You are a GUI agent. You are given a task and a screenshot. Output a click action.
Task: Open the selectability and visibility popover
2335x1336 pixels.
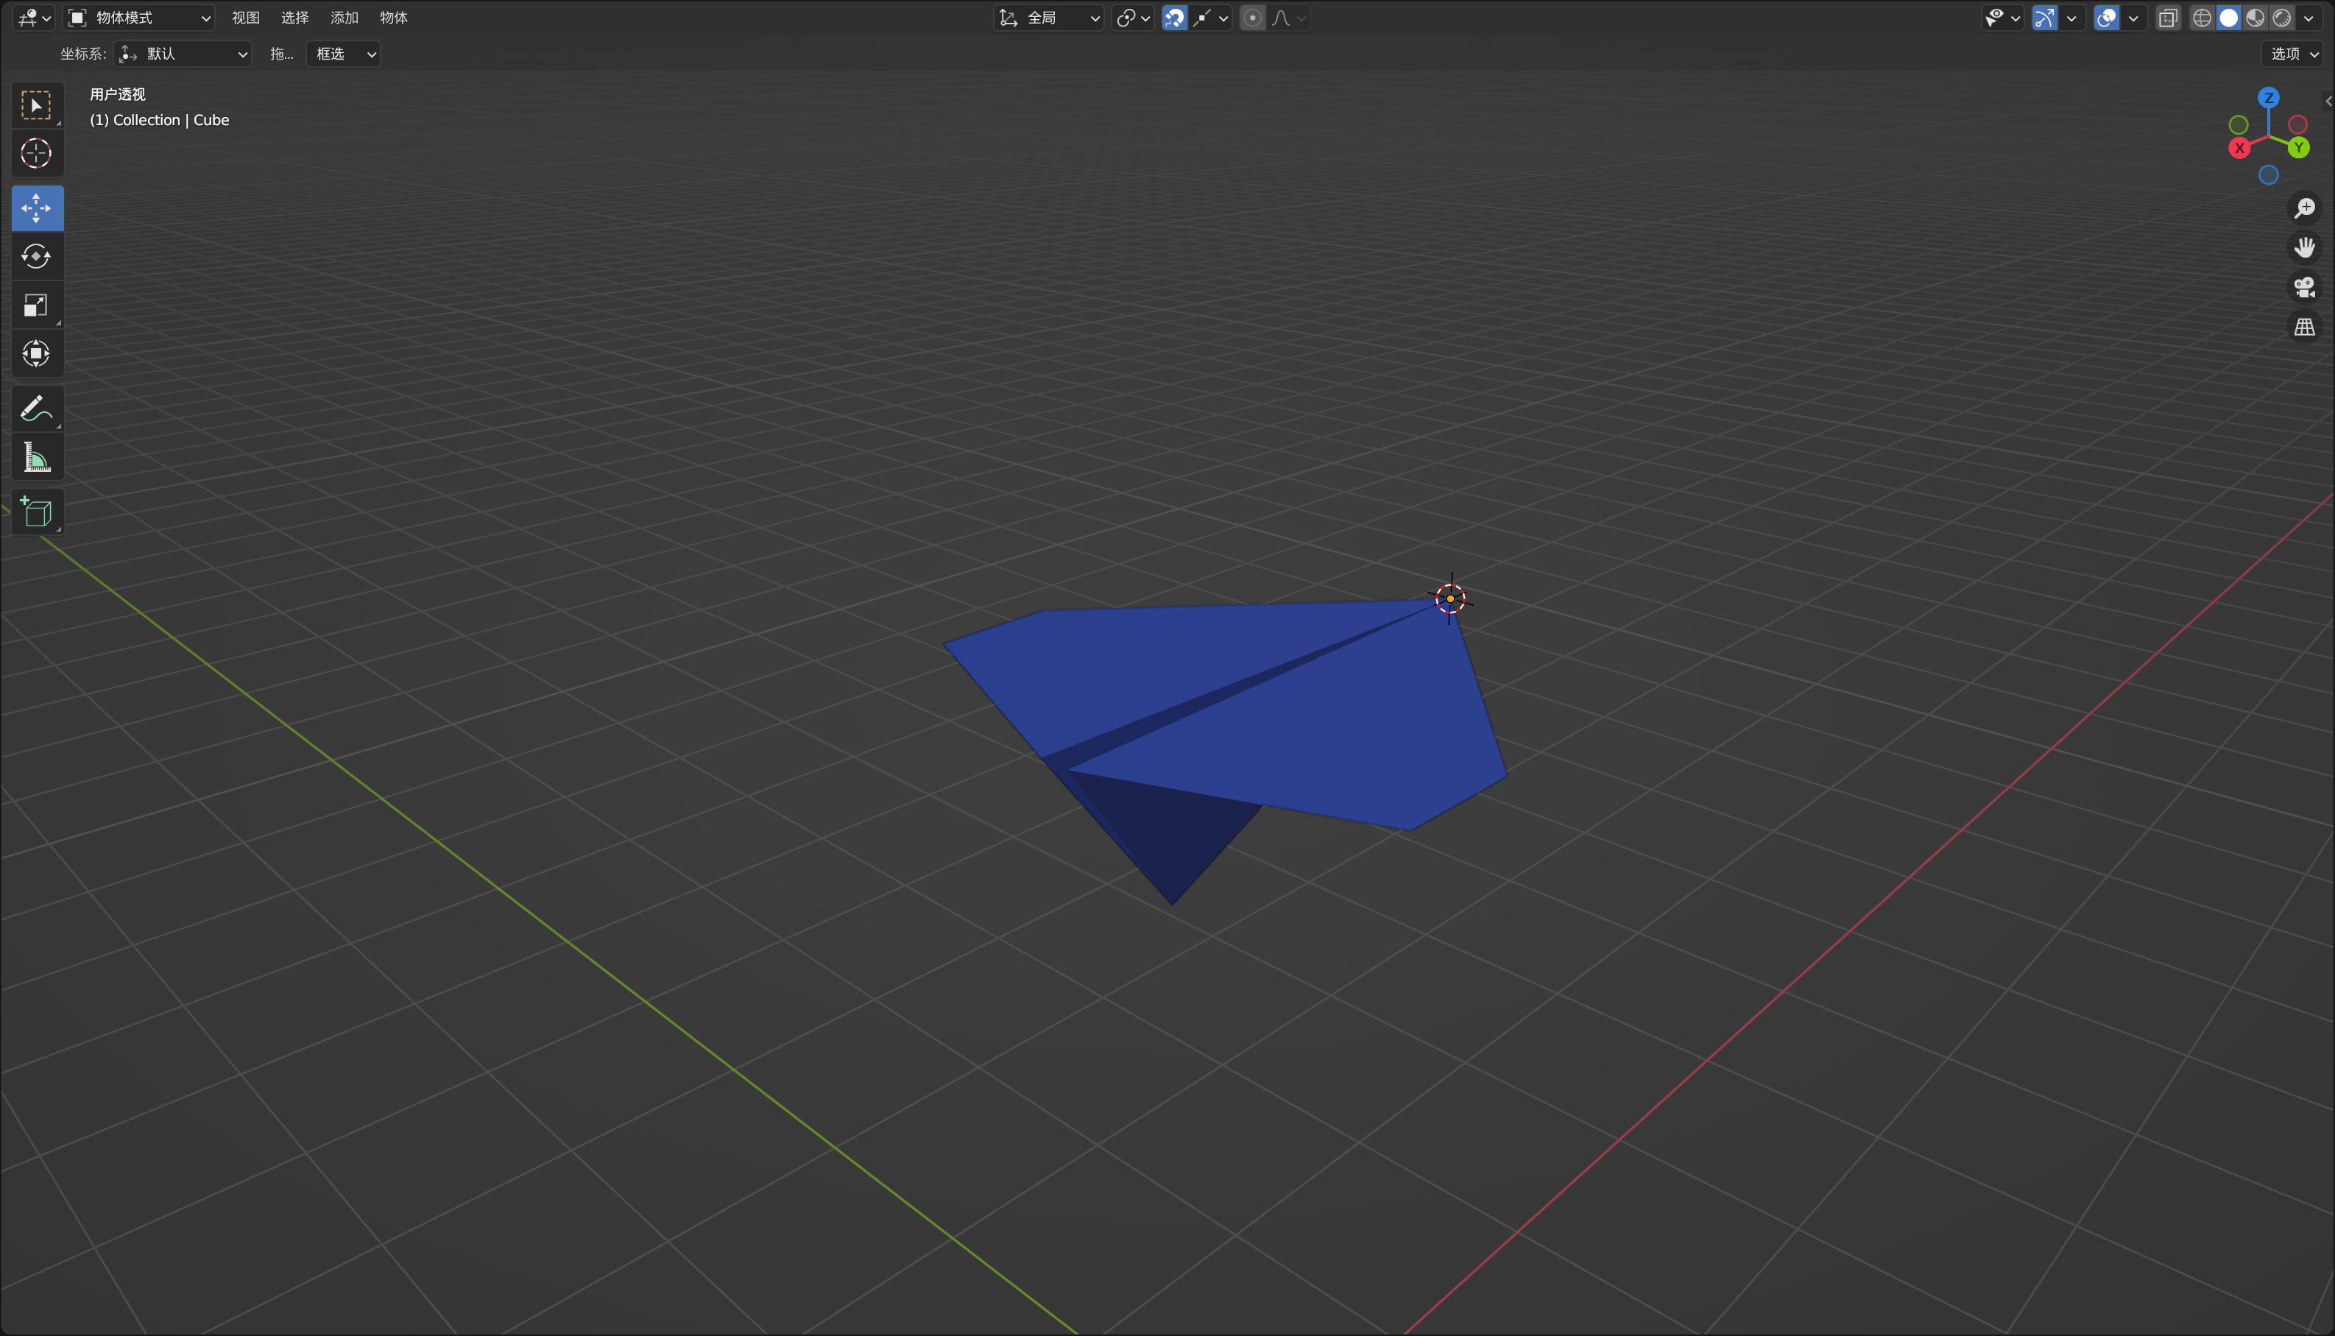2002,18
